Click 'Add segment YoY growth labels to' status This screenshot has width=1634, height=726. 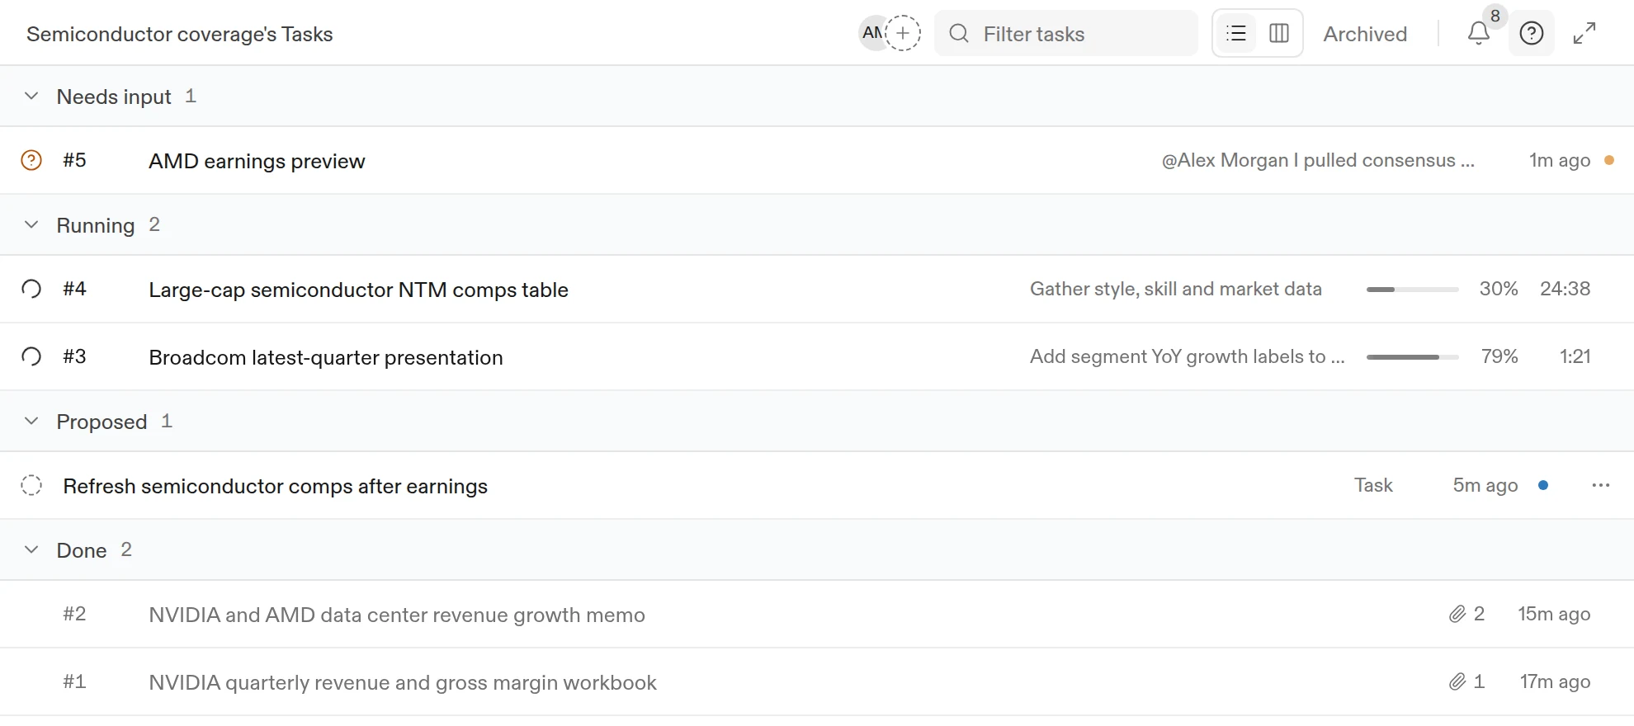[x=1187, y=356]
